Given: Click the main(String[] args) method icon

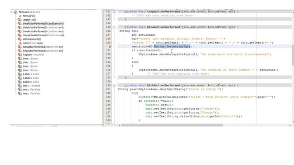Looking at the screenshot, I should pos(20,43).
